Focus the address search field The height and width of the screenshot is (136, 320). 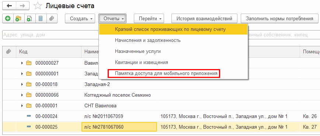[51, 35]
